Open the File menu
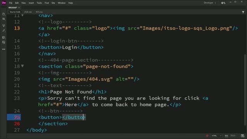Image resolution: width=247 pixels, height=139 pixels. [10, 3]
